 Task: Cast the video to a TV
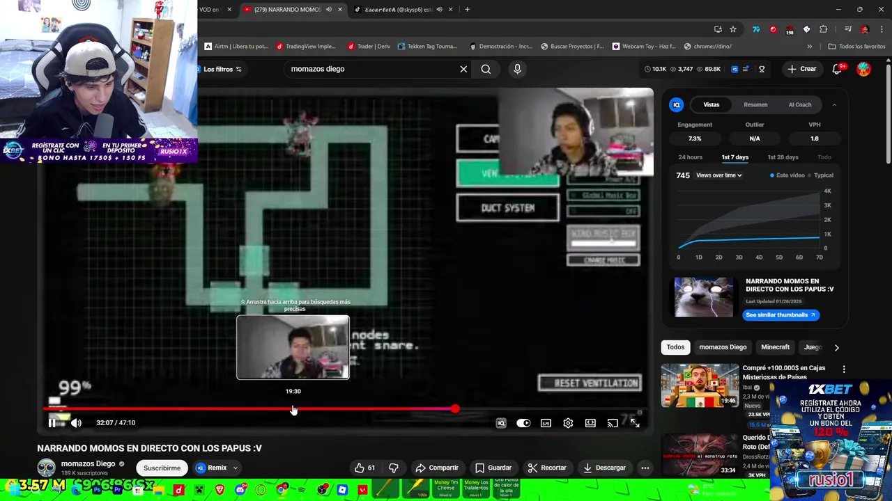(613, 423)
